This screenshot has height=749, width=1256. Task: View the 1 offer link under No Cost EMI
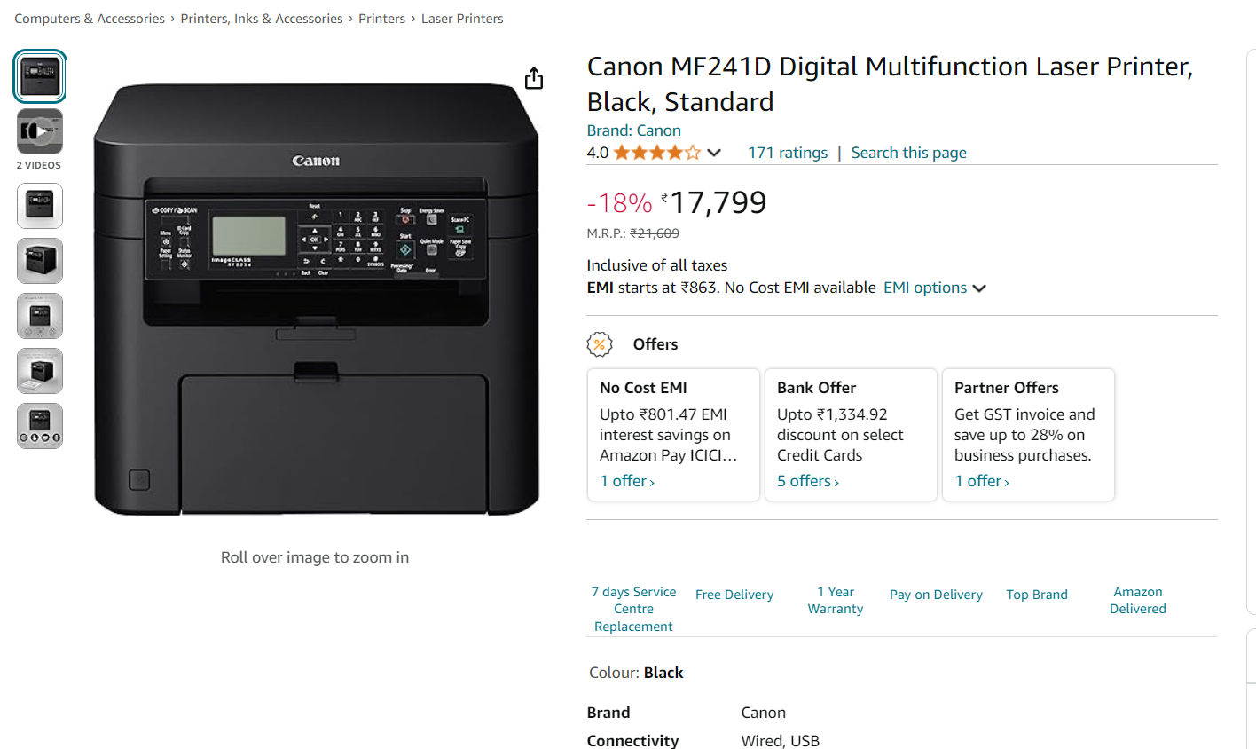[627, 481]
